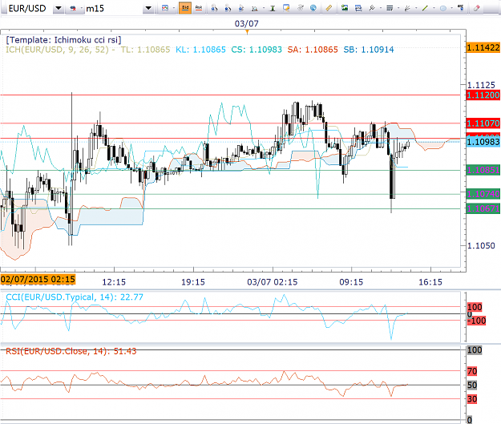Click the magnifier icon with a cursor pointer
Image resolution: width=501 pixels, height=424 pixels.
(x=241, y=8)
